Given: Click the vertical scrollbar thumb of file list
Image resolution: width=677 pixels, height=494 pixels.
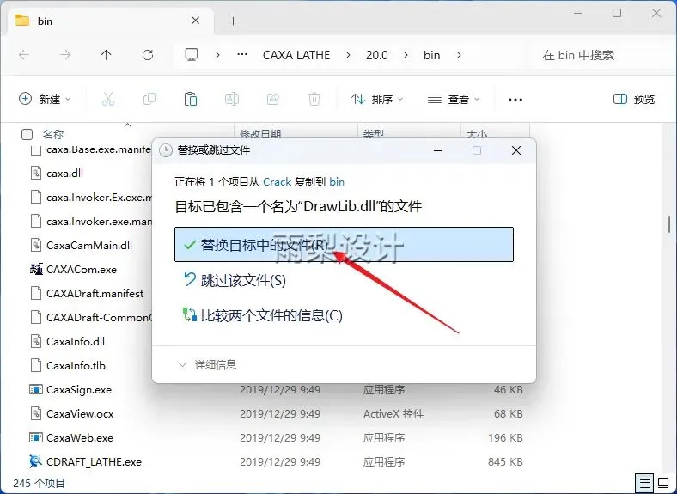Looking at the screenshot, I should click(x=669, y=223).
